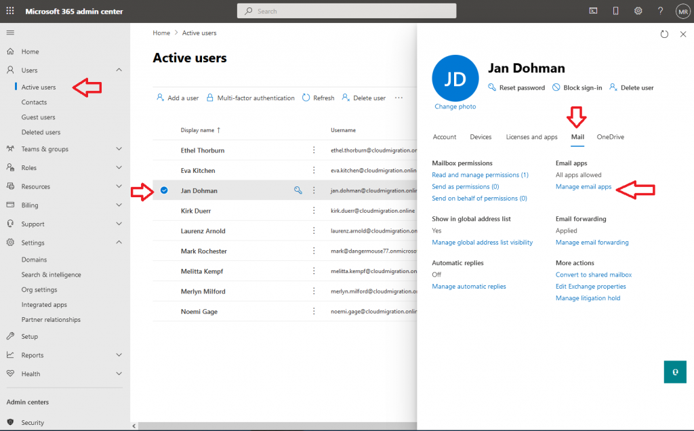694x431 pixels.
Task: Click the key icon on Jan Dohman row
Action: [298, 190]
